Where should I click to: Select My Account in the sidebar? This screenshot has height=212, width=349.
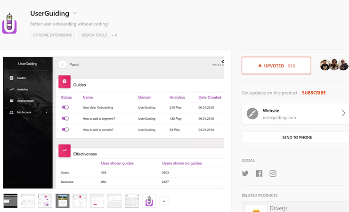tap(24, 112)
